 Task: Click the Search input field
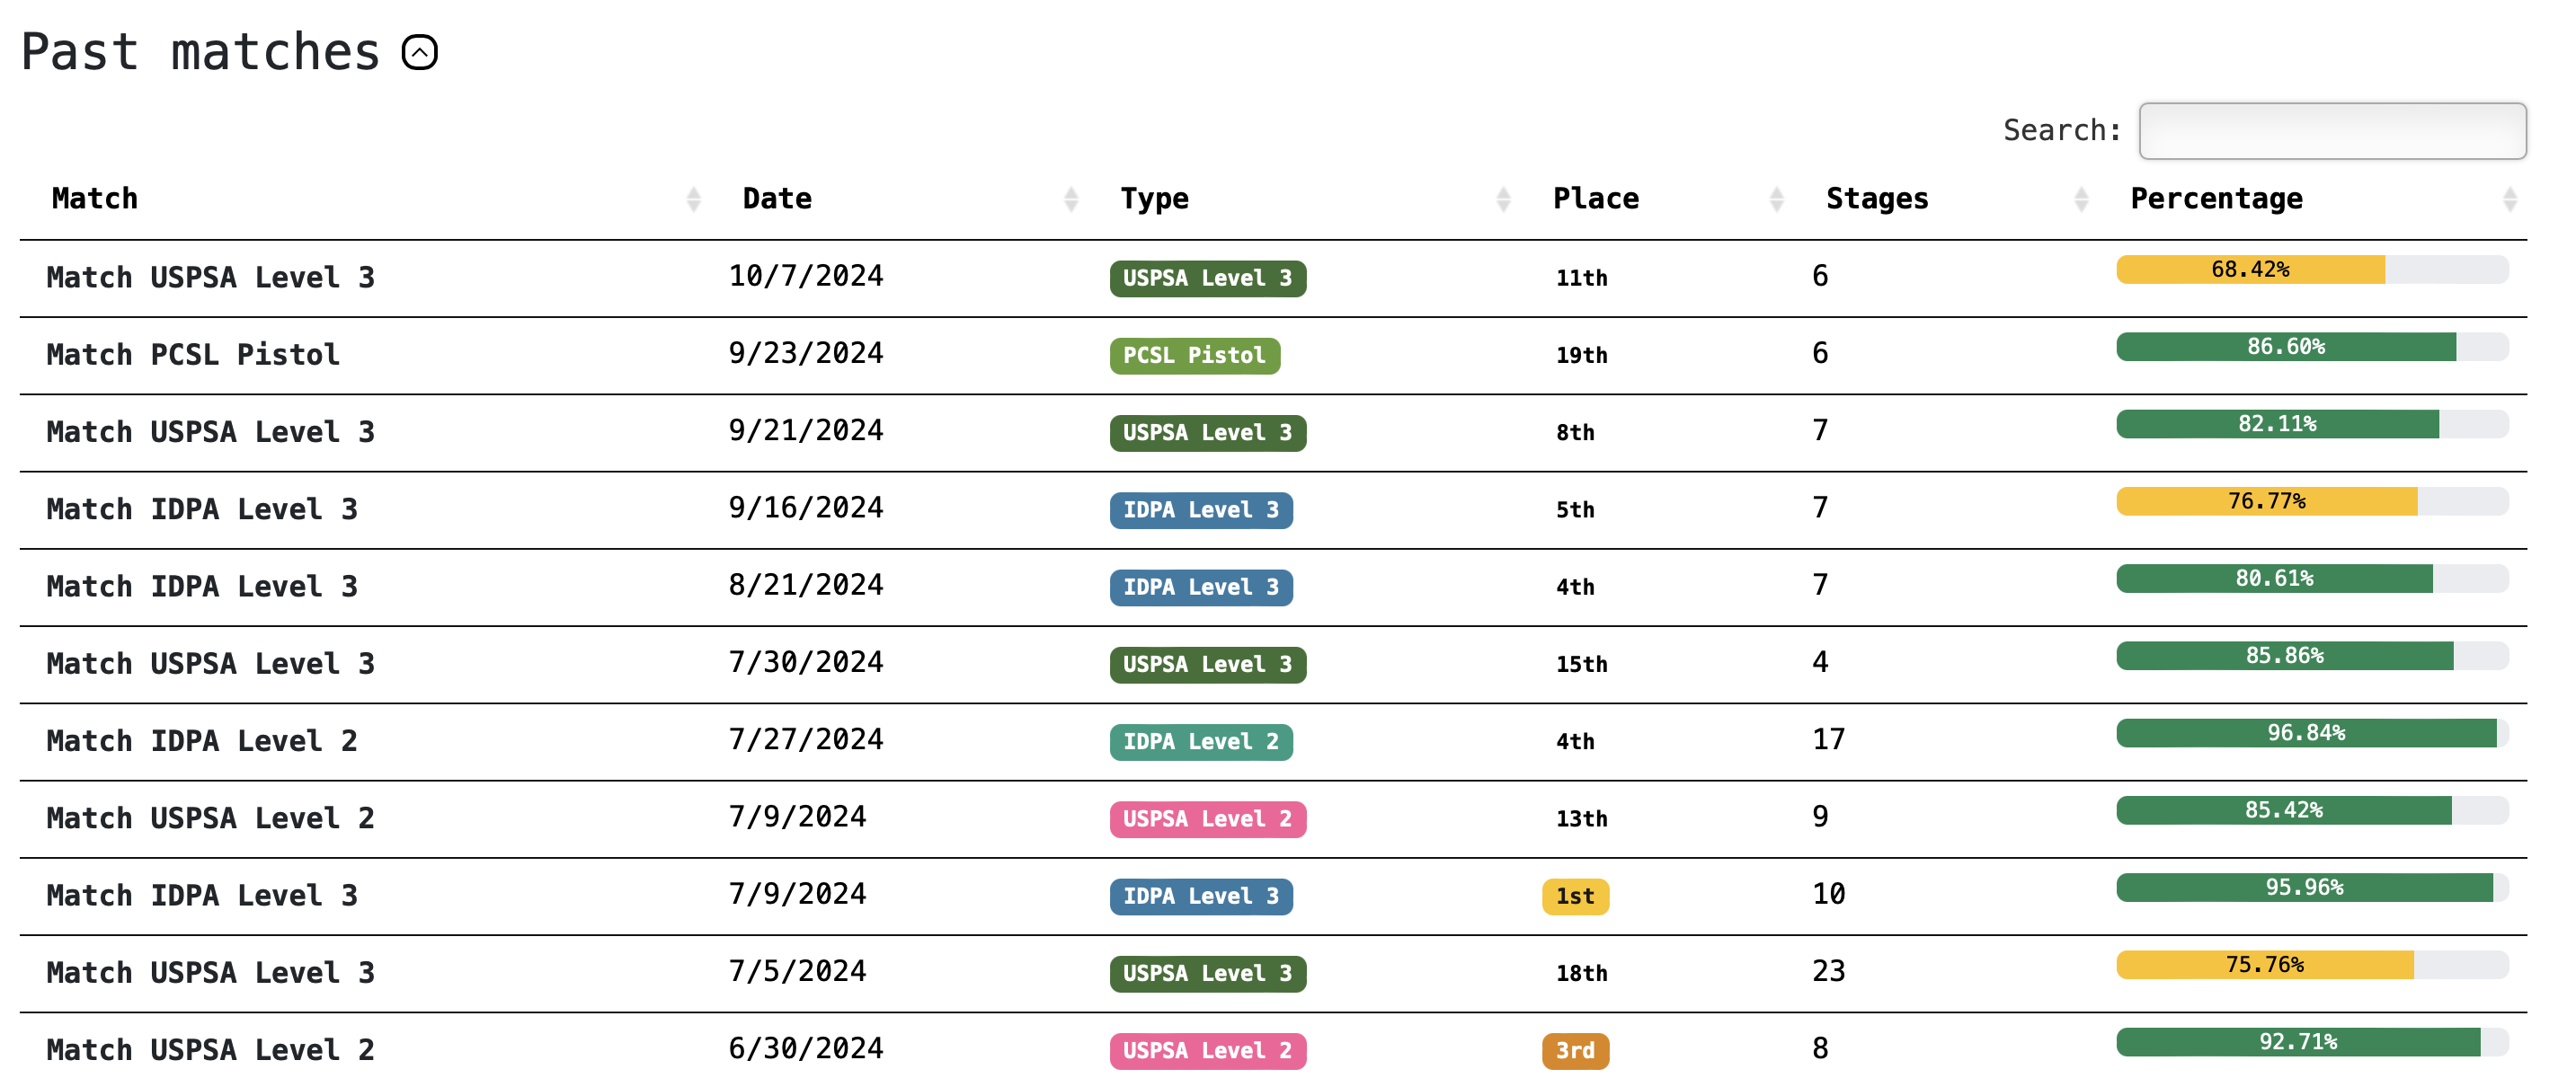pos(2332,131)
